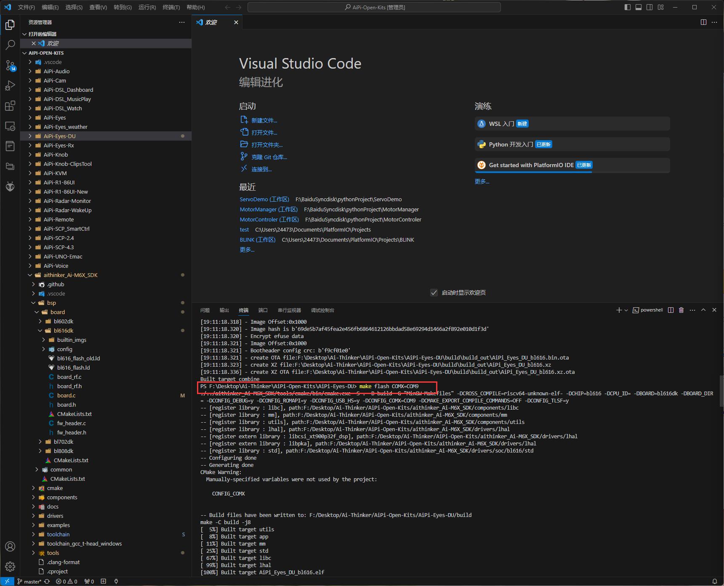The width and height of the screenshot is (724, 586).
Task: Open recent ServoDemo workspace
Action: point(264,199)
